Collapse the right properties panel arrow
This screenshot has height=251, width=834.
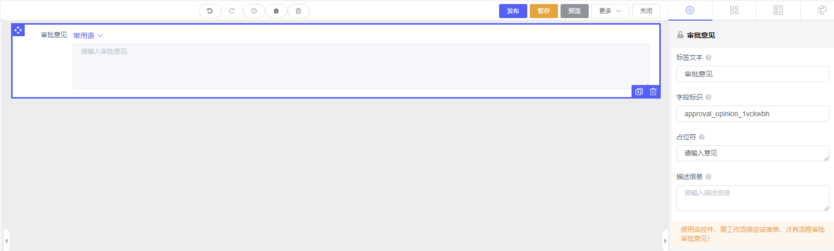[665, 240]
